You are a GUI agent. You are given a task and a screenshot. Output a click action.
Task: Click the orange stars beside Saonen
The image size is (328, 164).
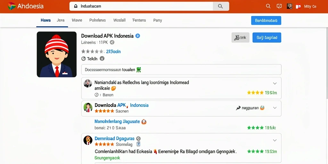click(104, 111)
